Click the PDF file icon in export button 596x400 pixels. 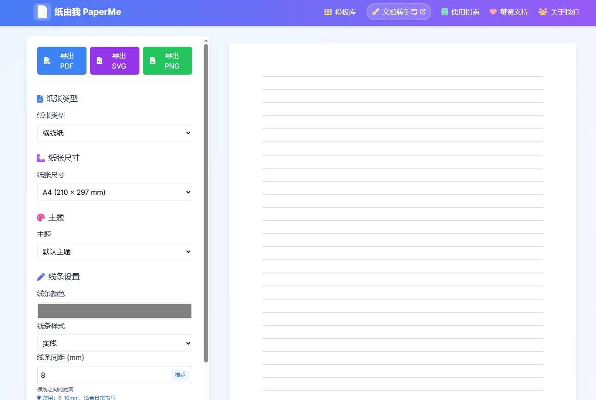tap(47, 61)
